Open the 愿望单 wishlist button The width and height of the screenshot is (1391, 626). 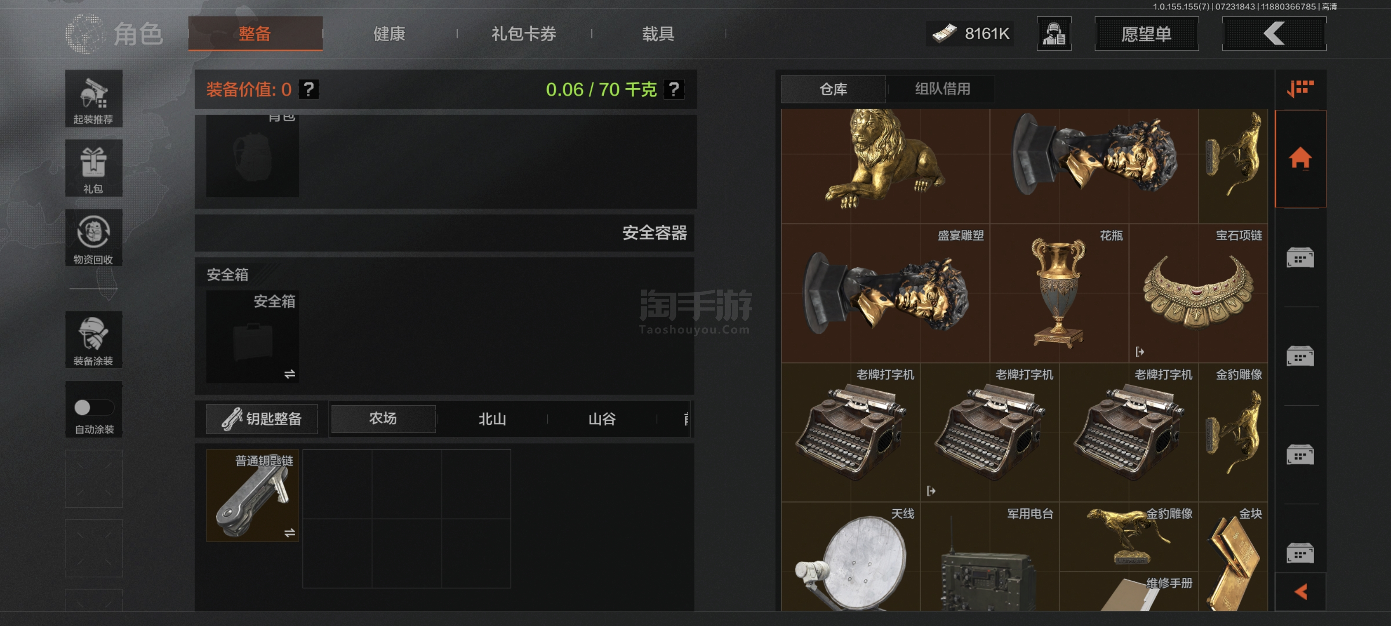(1146, 33)
